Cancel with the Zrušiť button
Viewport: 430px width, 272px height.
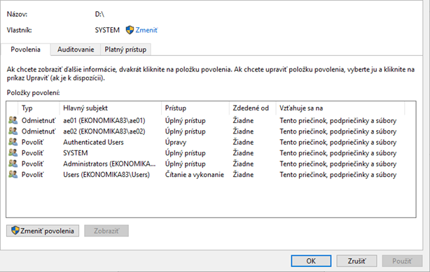pyautogui.click(x=356, y=261)
